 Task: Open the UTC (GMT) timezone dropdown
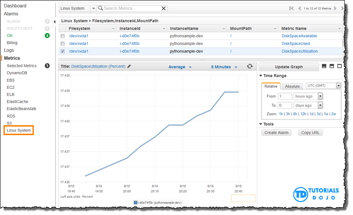(323, 85)
